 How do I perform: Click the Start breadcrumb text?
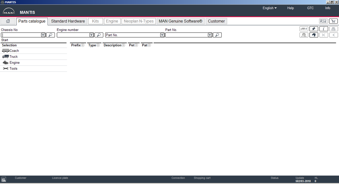[x=5, y=40]
